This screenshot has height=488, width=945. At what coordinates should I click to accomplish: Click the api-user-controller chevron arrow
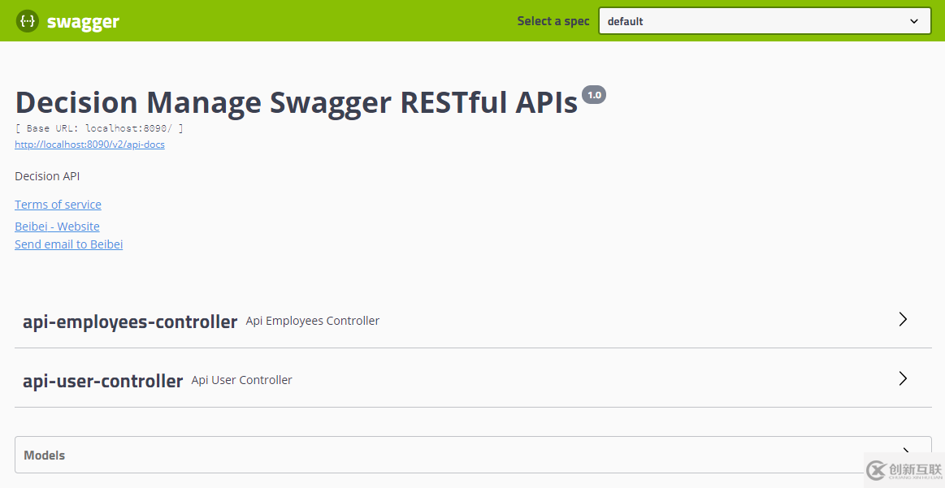(x=903, y=378)
